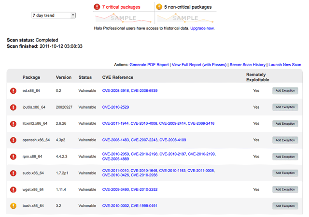Click the non-critical packages trend sample chart
The image size is (309, 217).
click(185, 18)
